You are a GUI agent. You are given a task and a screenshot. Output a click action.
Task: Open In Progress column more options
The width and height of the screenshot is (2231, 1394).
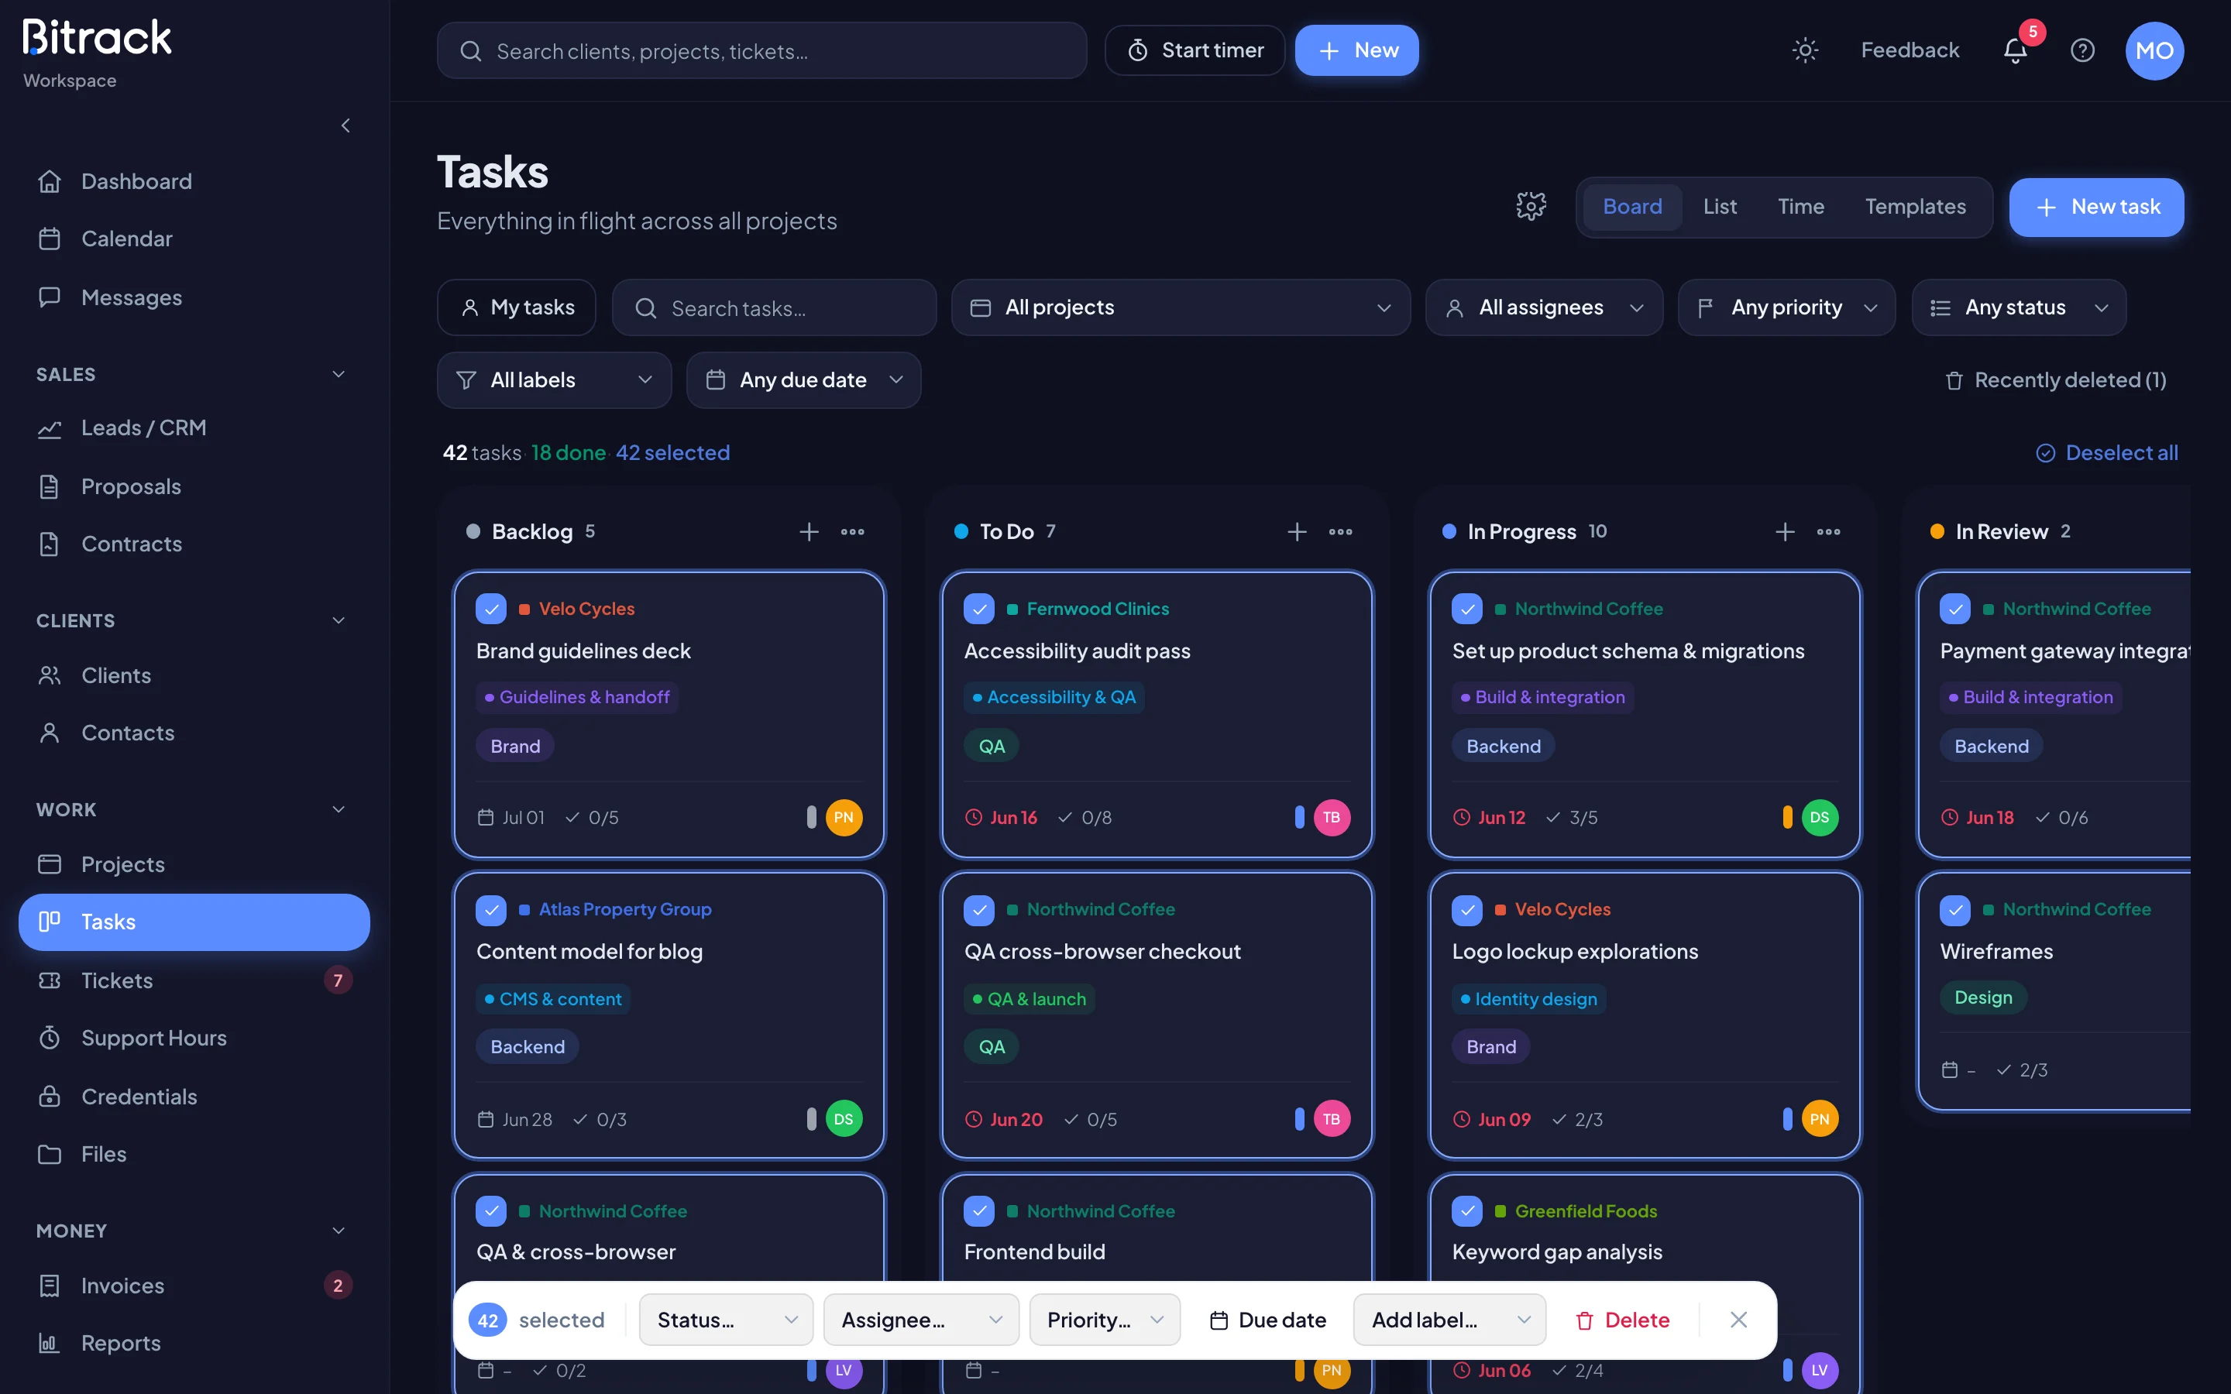point(1828,531)
